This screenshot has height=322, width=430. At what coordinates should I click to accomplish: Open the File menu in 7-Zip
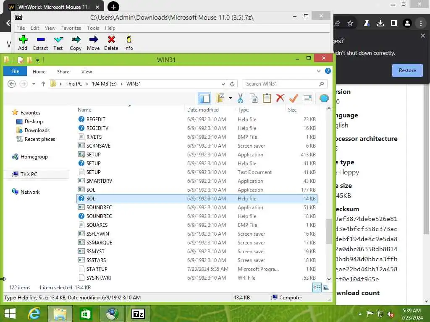click(x=21, y=28)
